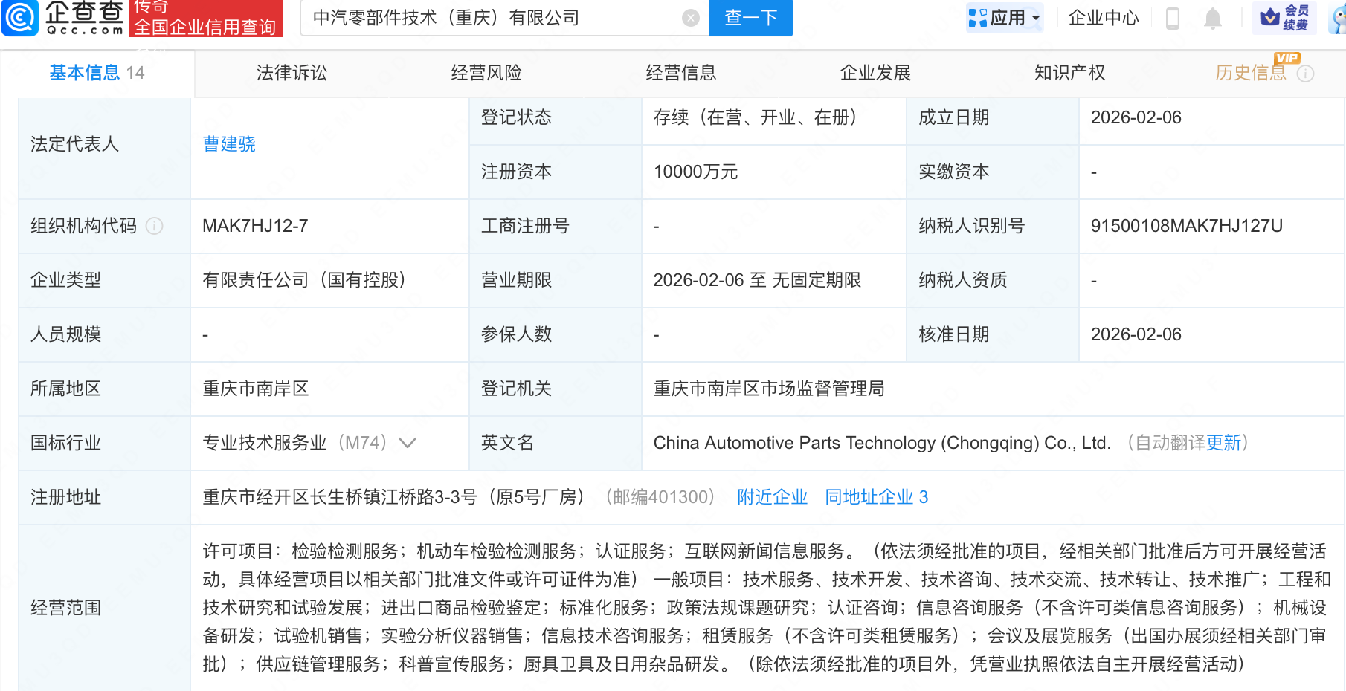Click the 纳税人资质 label
The height and width of the screenshot is (691, 1346).
pos(962,280)
